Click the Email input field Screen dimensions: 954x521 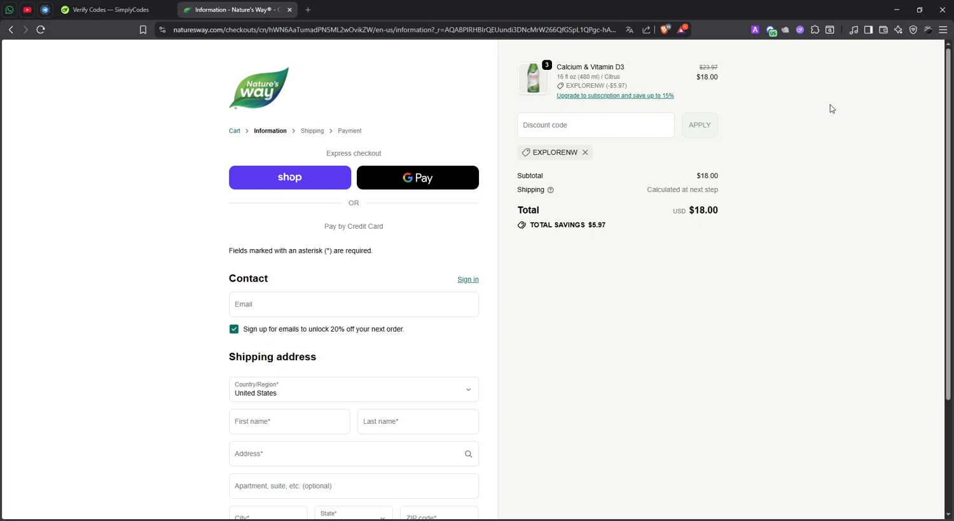(354, 304)
